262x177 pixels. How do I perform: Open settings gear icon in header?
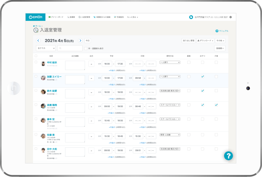(x=231, y=17)
